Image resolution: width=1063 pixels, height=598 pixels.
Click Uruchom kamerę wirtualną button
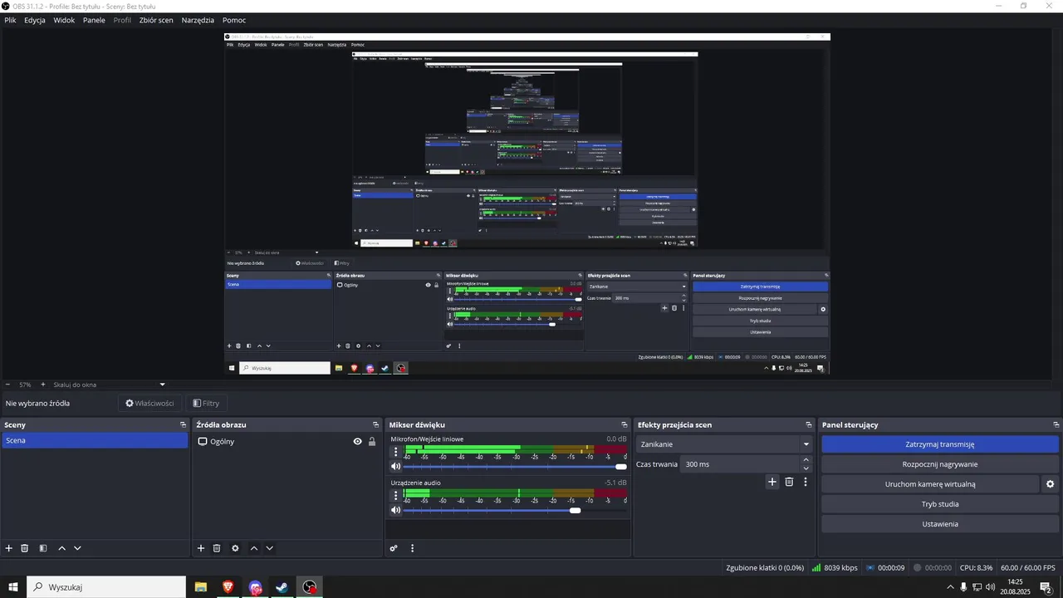tap(930, 484)
